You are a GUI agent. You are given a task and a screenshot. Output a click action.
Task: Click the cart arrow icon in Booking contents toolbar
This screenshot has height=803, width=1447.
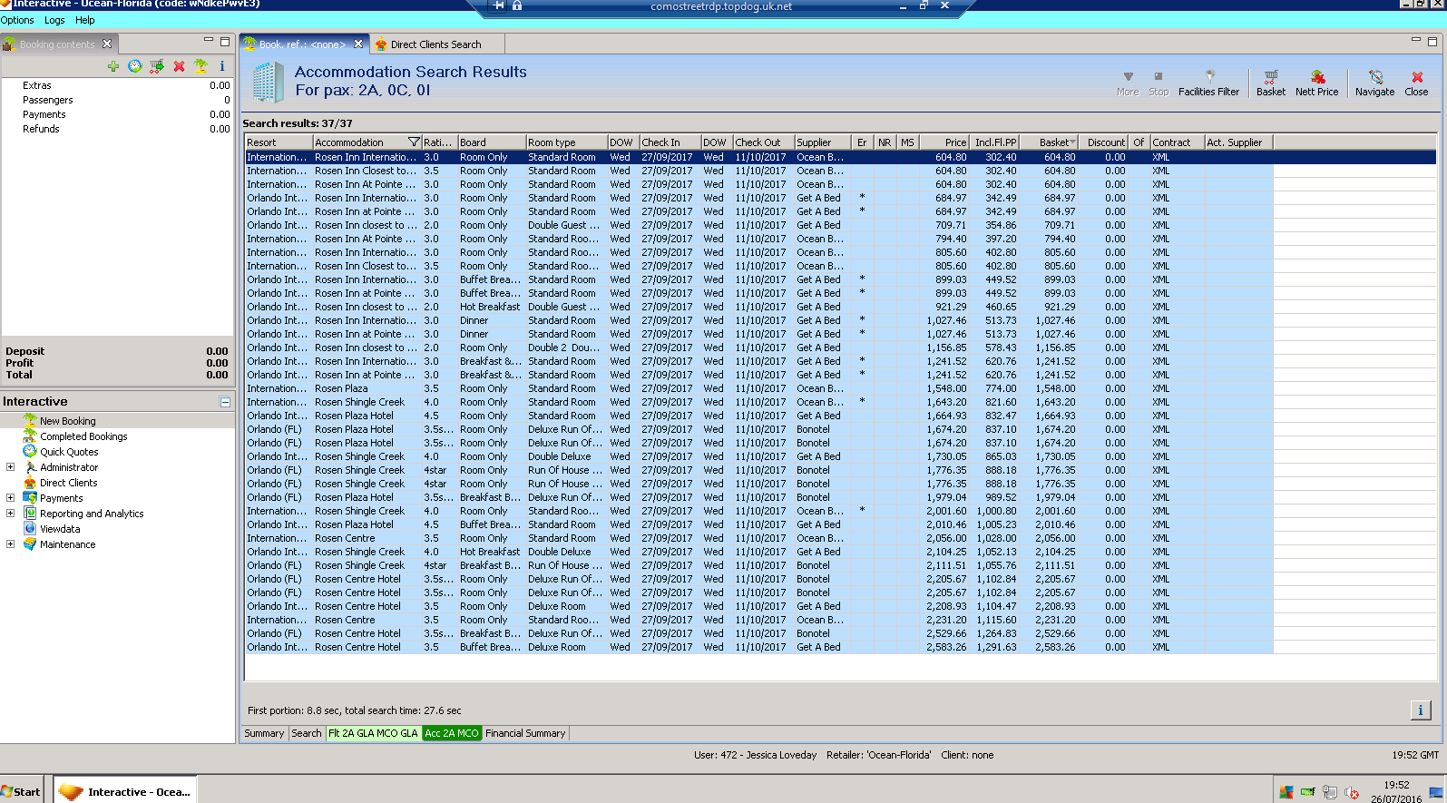(x=157, y=66)
